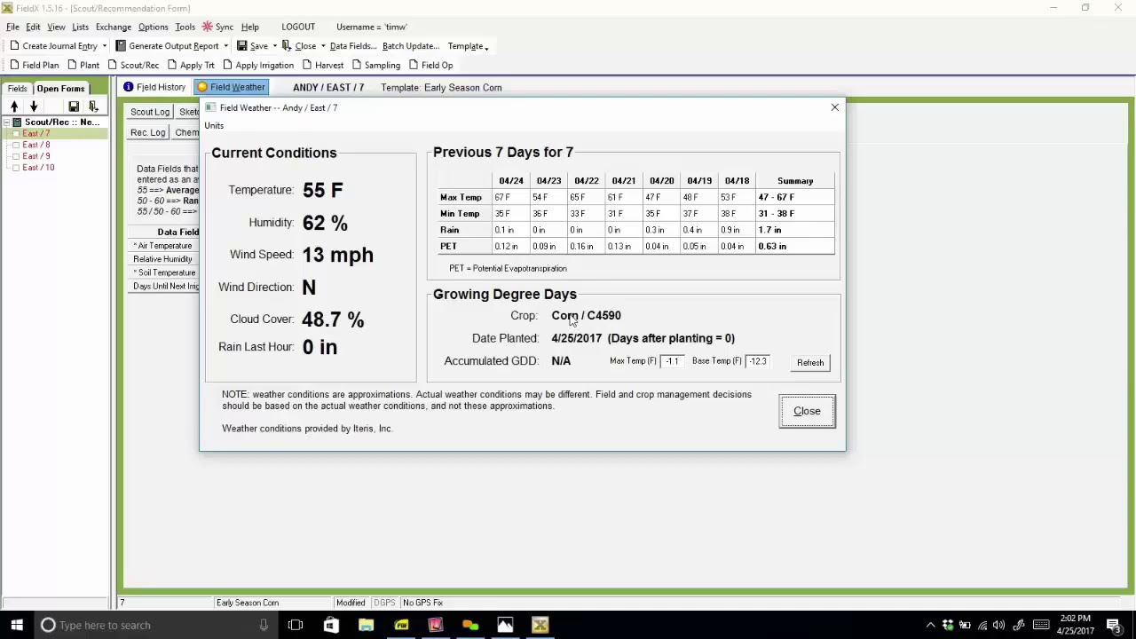Open the Scout Log tab button
Screen dimensions: 1136x639
149,112
